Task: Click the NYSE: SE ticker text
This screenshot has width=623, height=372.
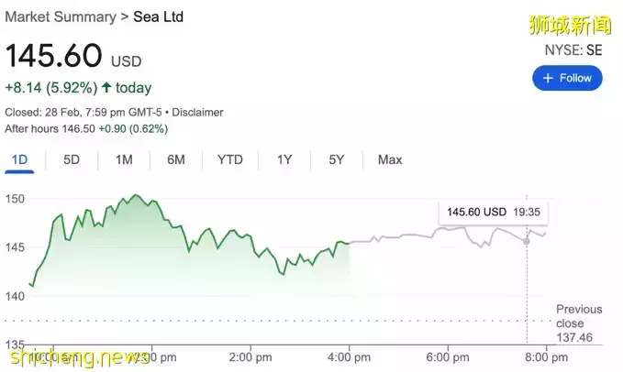Action: [575, 50]
